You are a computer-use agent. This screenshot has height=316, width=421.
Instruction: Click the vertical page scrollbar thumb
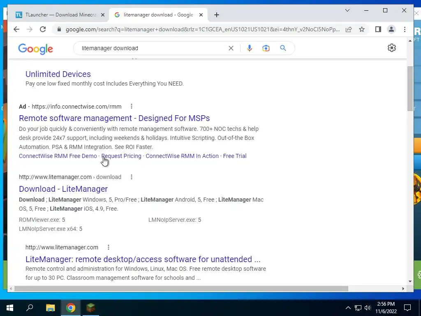click(x=410, y=89)
